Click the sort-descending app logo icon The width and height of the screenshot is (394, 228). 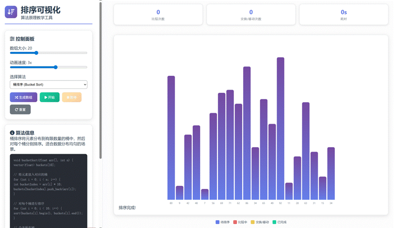click(11, 12)
